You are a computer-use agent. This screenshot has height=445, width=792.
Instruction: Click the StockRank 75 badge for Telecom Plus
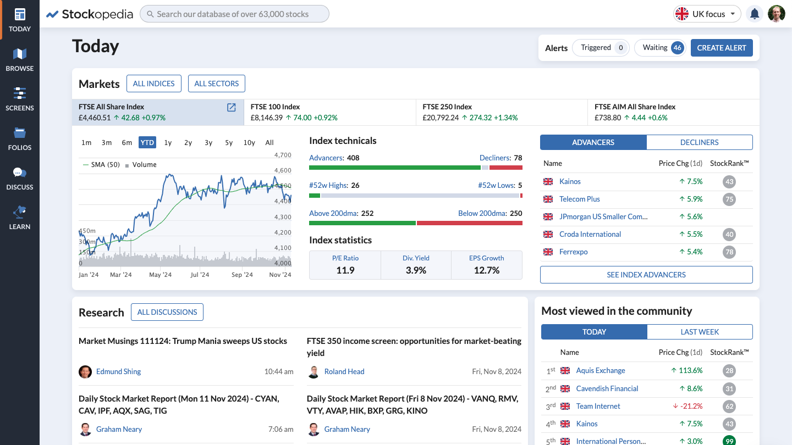click(729, 199)
